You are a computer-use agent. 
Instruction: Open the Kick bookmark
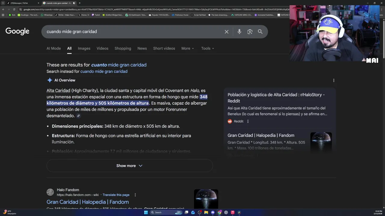click(x=12, y=15)
